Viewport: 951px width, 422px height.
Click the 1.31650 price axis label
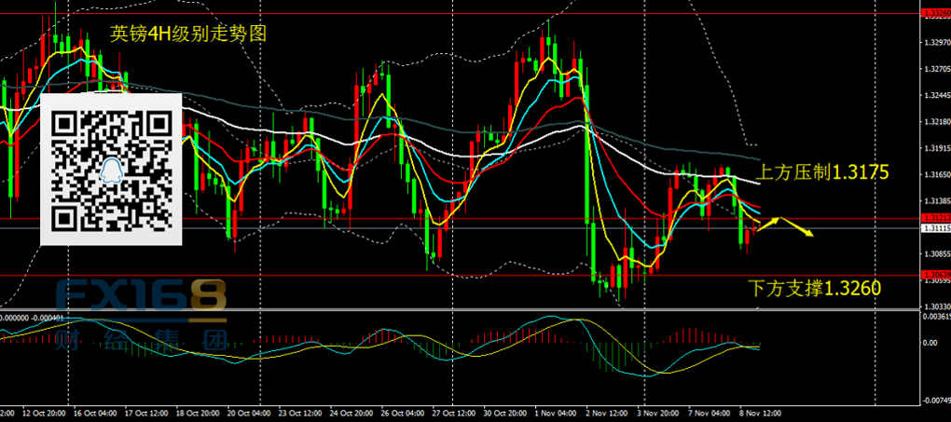934,174
